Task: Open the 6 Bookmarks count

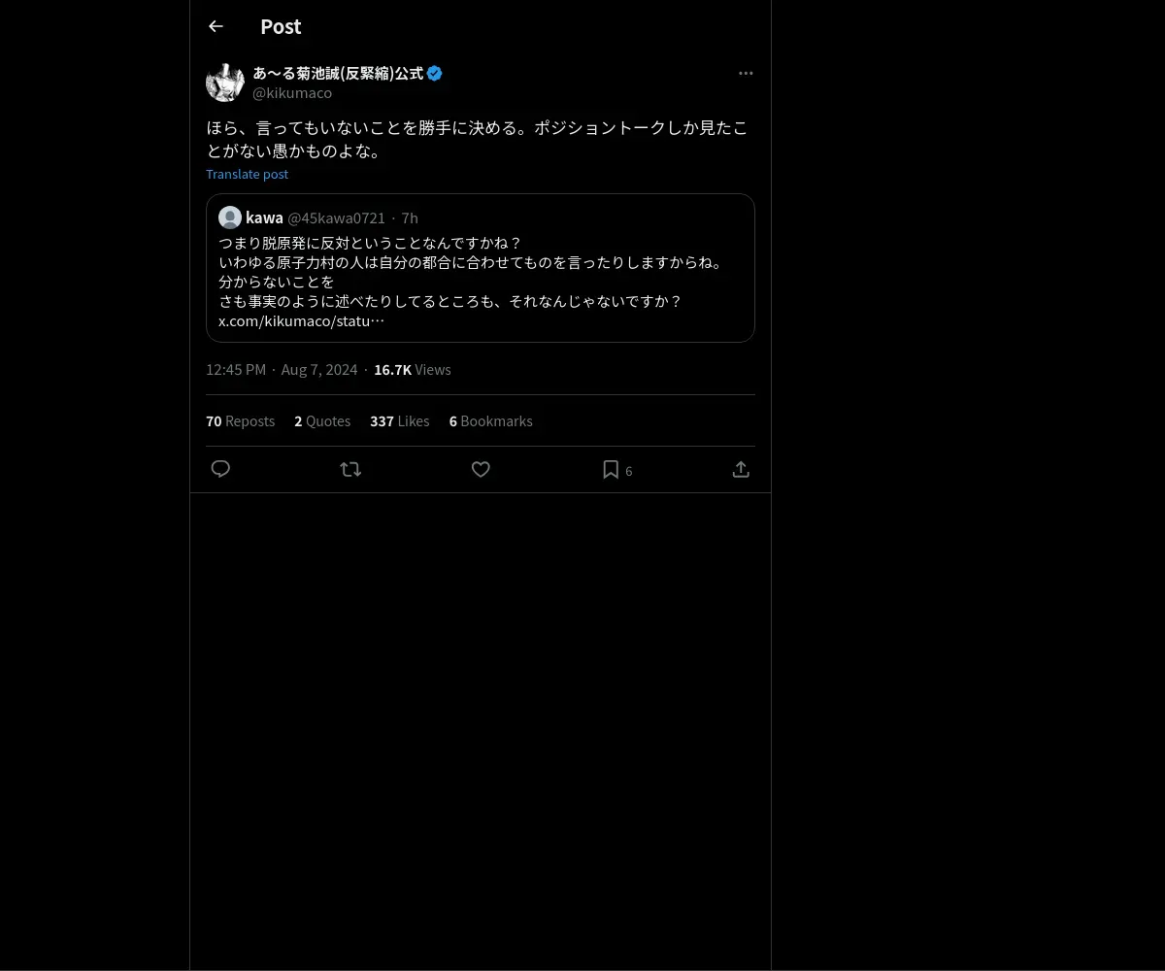Action: tap(490, 420)
